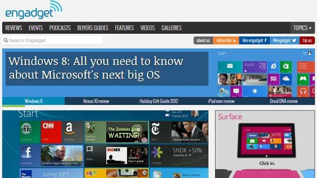Click the Engadget logo
Viewport: 317px width, 178px height.
(34, 10)
